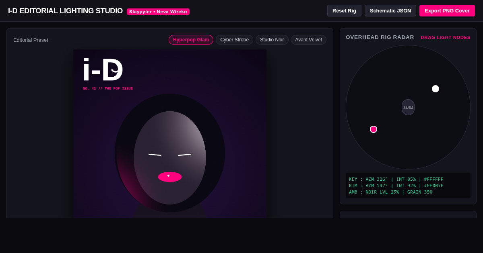The width and height of the screenshot is (483, 253).
Task: Click the I-D Editorial Lighting Studio title
Action: [x=65, y=11]
